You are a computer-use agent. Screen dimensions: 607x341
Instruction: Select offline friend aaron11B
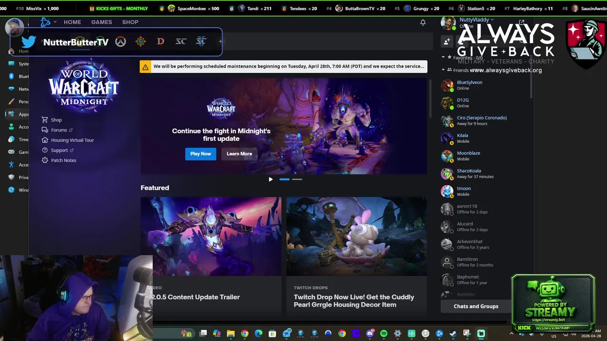point(484,209)
